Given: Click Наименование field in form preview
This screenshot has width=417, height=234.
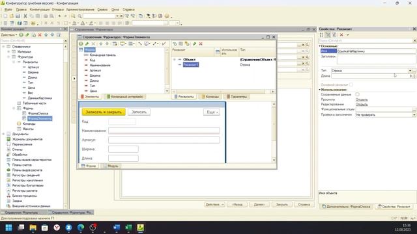Looking at the screenshot, I should point(164,131).
